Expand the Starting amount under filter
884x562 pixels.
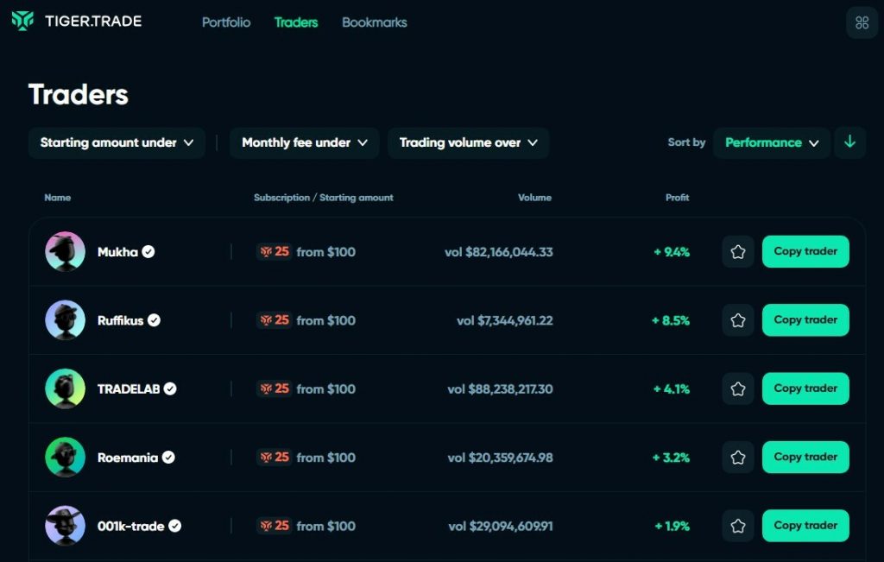tap(117, 143)
